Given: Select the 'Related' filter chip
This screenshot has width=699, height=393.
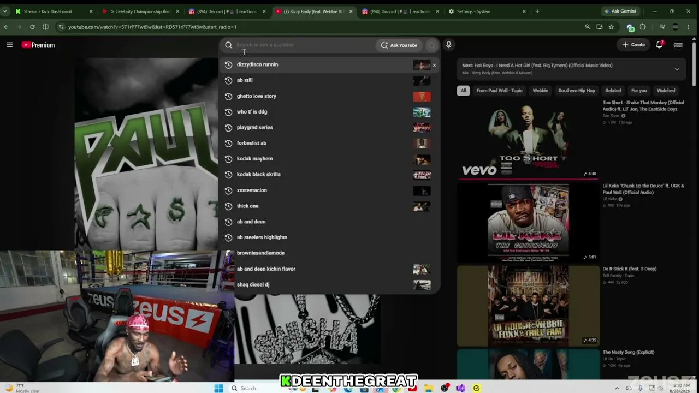Looking at the screenshot, I should [x=613, y=91].
